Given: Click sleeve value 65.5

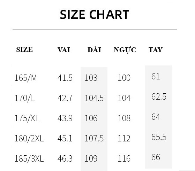Looking at the screenshot, I should pyautogui.click(x=159, y=137).
